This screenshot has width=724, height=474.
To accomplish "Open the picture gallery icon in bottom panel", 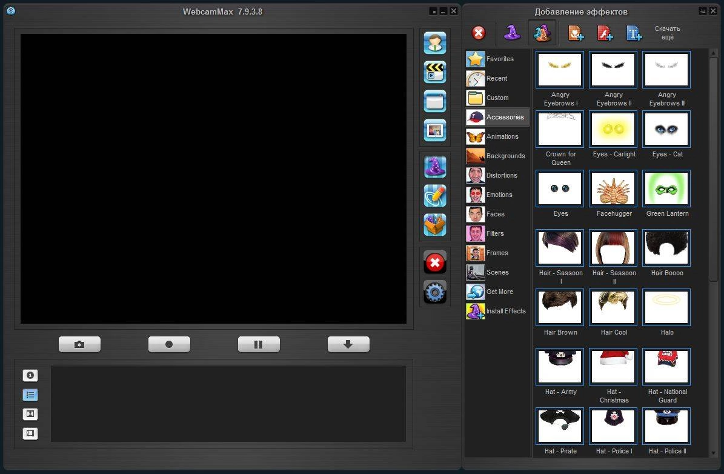I will coord(30,414).
